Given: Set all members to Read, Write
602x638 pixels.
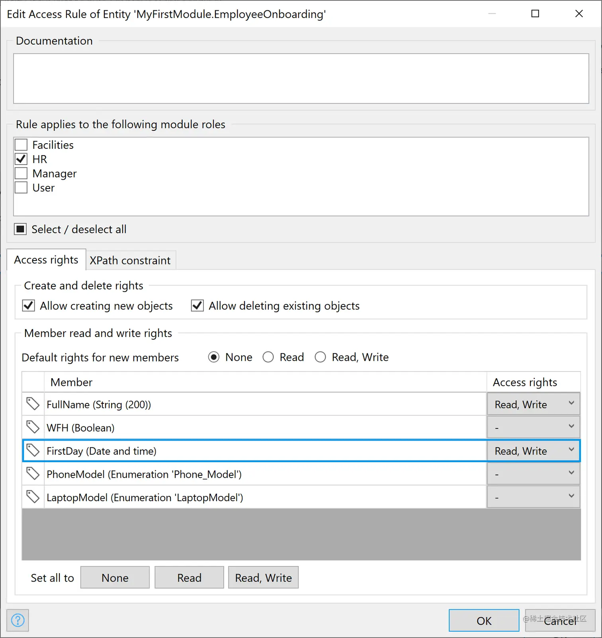Looking at the screenshot, I should [263, 578].
